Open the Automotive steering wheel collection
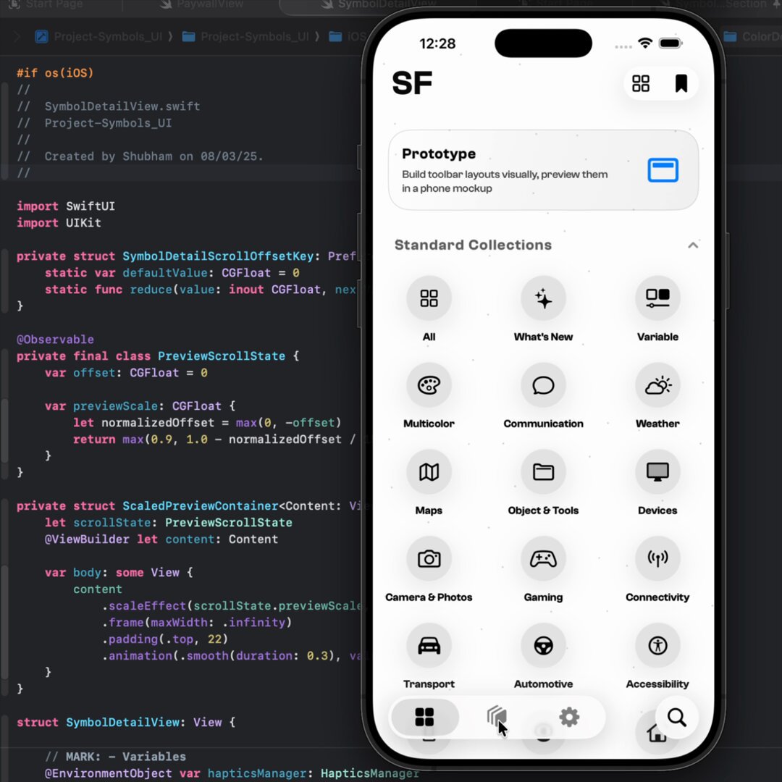The height and width of the screenshot is (782, 782). click(543, 645)
